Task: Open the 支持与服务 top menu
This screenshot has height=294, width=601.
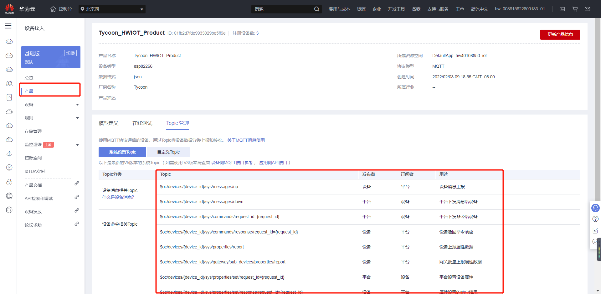Action: point(438,9)
